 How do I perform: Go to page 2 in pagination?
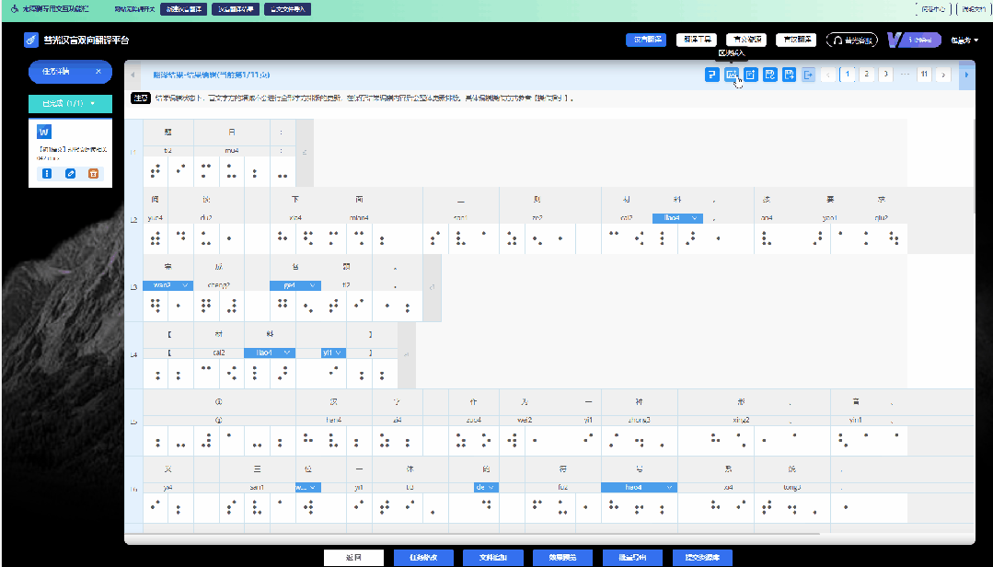click(x=866, y=75)
